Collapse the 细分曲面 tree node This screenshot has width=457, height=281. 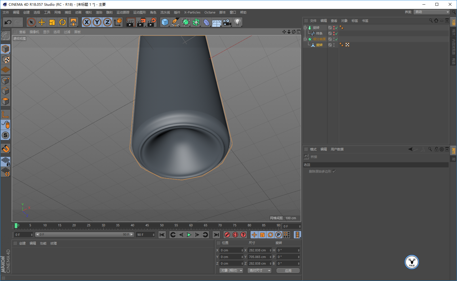click(305, 39)
